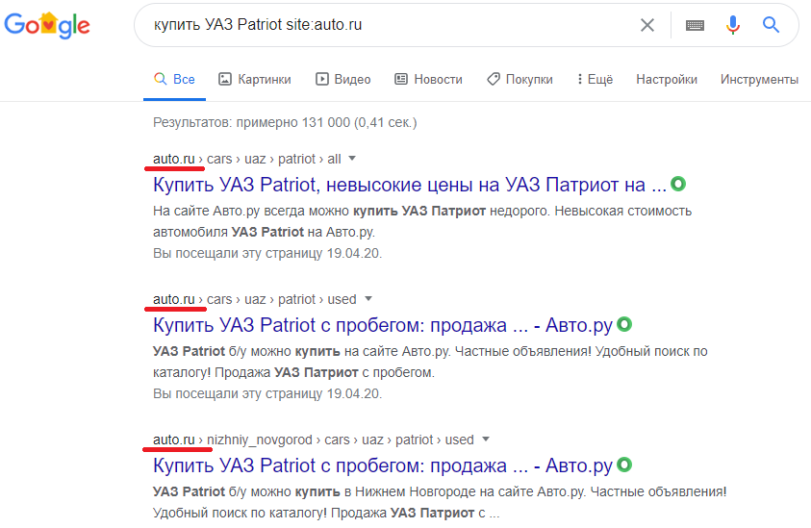Select the Все tab
Image resolution: width=811 pixels, height=528 pixels.
point(174,79)
